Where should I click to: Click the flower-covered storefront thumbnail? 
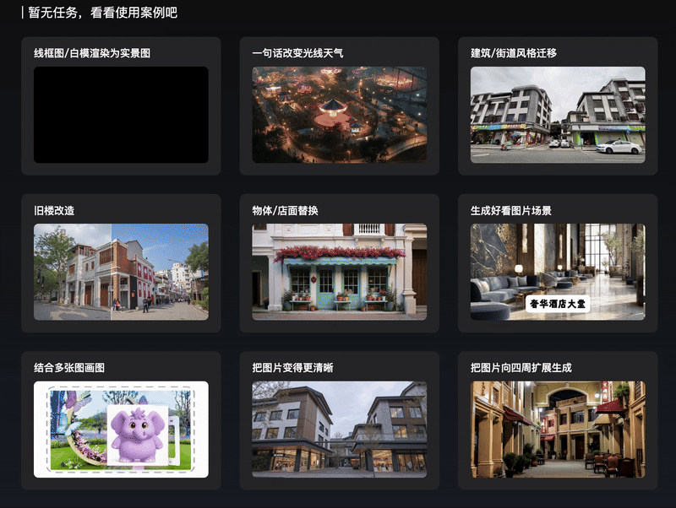tap(339, 272)
